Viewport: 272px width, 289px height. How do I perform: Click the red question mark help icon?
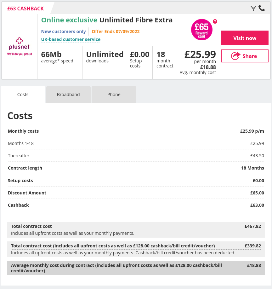[x=215, y=21]
